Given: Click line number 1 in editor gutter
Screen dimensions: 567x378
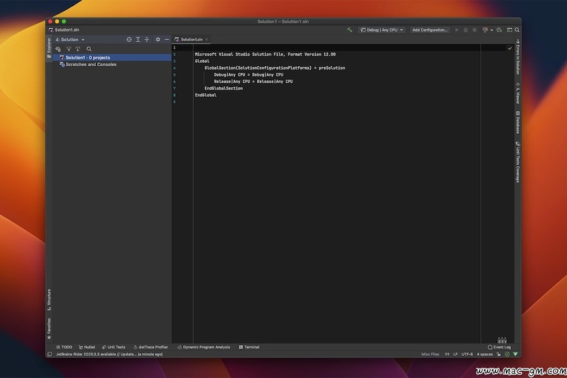Looking at the screenshot, I should (x=174, y=48).
